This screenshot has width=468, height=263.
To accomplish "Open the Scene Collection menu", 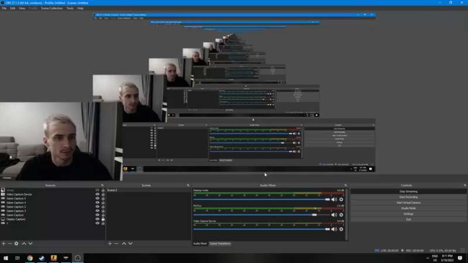I will click(x=51, y=8).
